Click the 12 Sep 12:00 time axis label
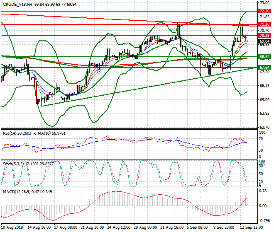Image resolution: width=274 pixels, height=232 pixels. pos(251,227)
